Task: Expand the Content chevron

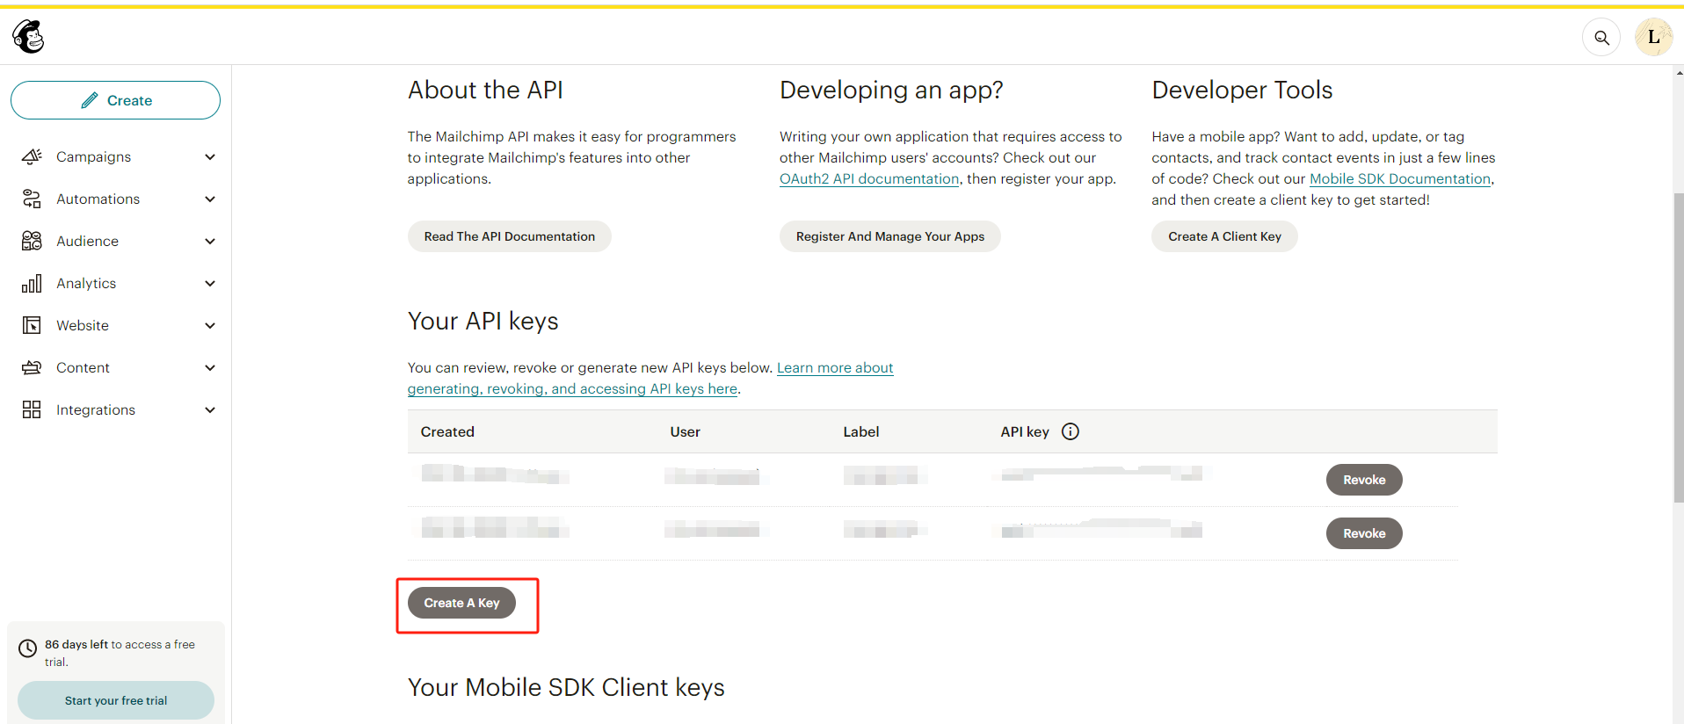Action: (210, 367)
